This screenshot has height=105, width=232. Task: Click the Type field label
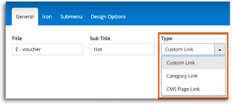[167, 39]
